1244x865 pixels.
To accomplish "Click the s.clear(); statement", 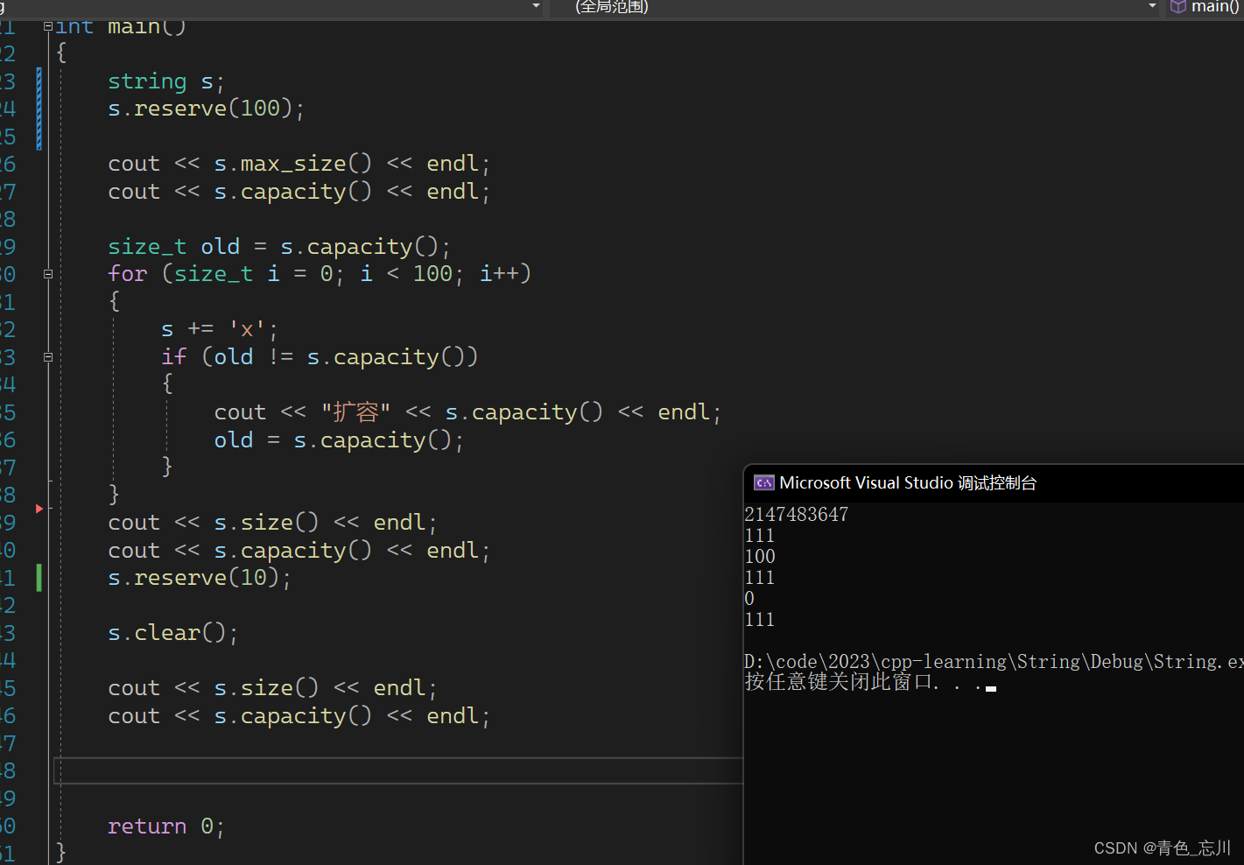I will point(173,633).
